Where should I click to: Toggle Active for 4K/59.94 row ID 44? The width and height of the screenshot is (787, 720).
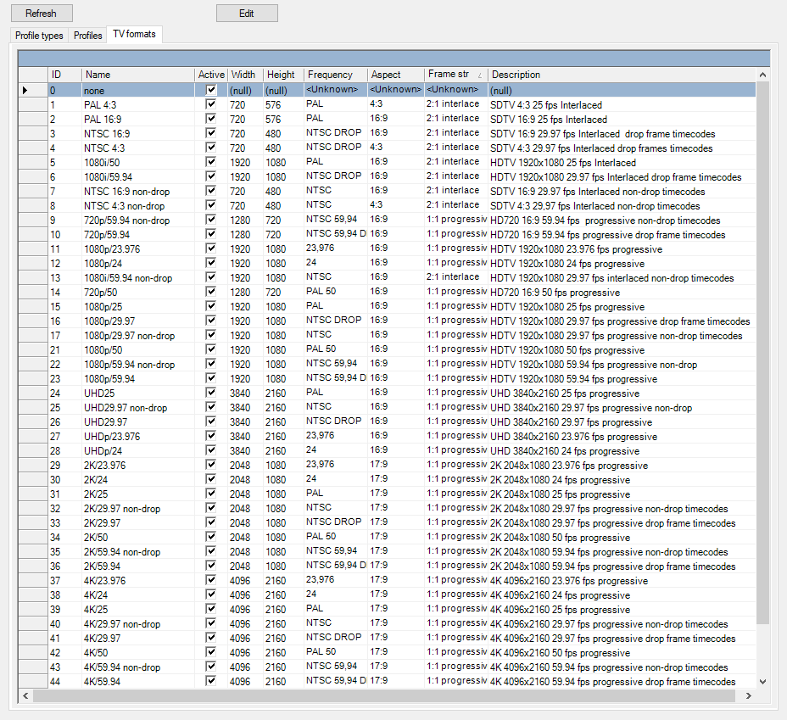coord(211,681)
